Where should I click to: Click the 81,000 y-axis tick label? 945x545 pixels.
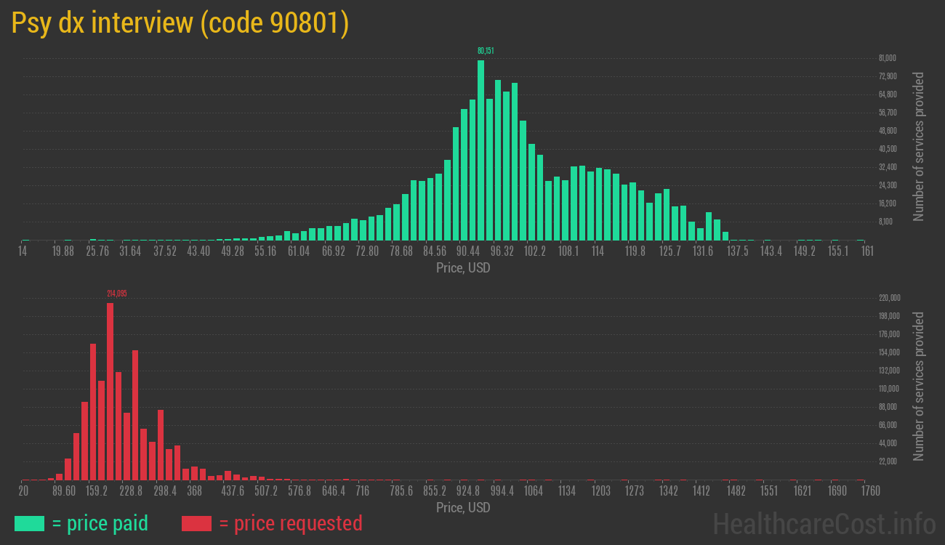887,58
